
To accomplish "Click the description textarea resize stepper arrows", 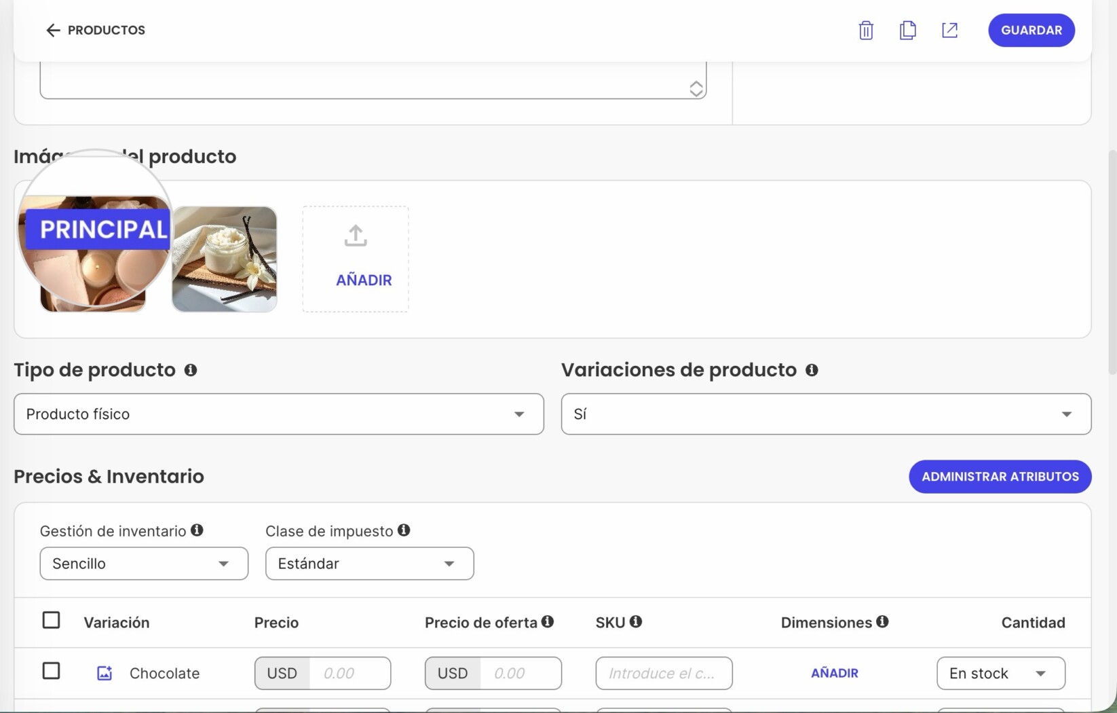I will tap(696, 89).
